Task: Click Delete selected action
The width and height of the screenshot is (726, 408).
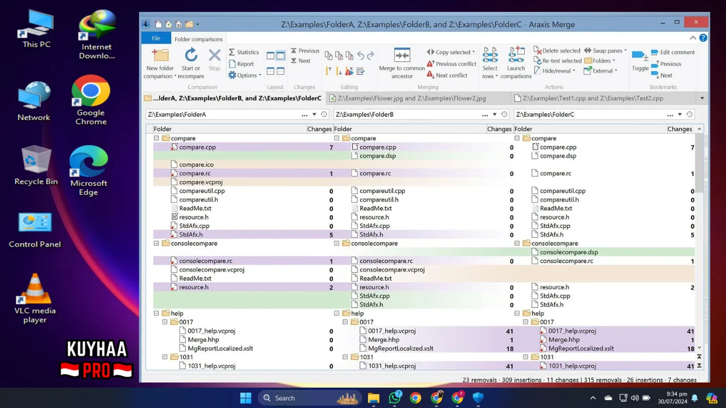Action: tap(556, 51)
